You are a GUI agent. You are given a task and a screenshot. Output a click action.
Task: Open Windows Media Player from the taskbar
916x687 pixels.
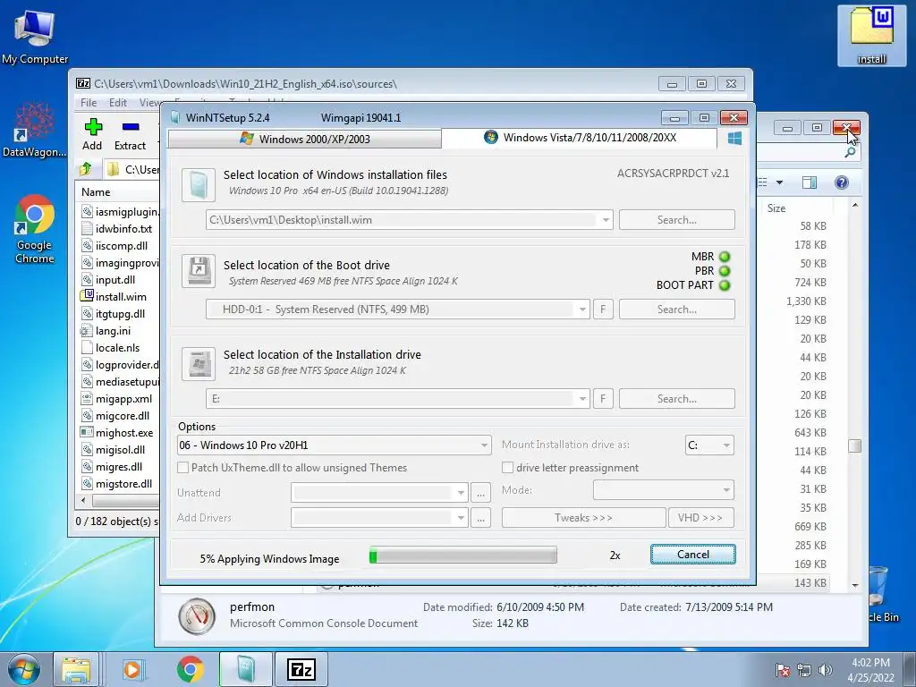pyautogui.click(x=132, y=669)
